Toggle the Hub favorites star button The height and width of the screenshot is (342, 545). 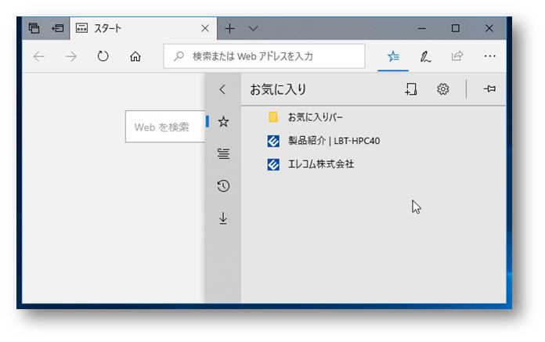(x=393, y=56)
